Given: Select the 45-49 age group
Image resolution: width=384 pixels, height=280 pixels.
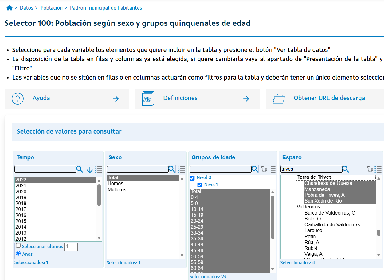Looking at the screenshot, I should click(x=230, y=251).
